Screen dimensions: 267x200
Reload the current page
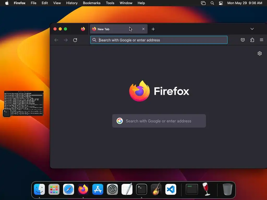pyautogui.click(x=75, y=40)
